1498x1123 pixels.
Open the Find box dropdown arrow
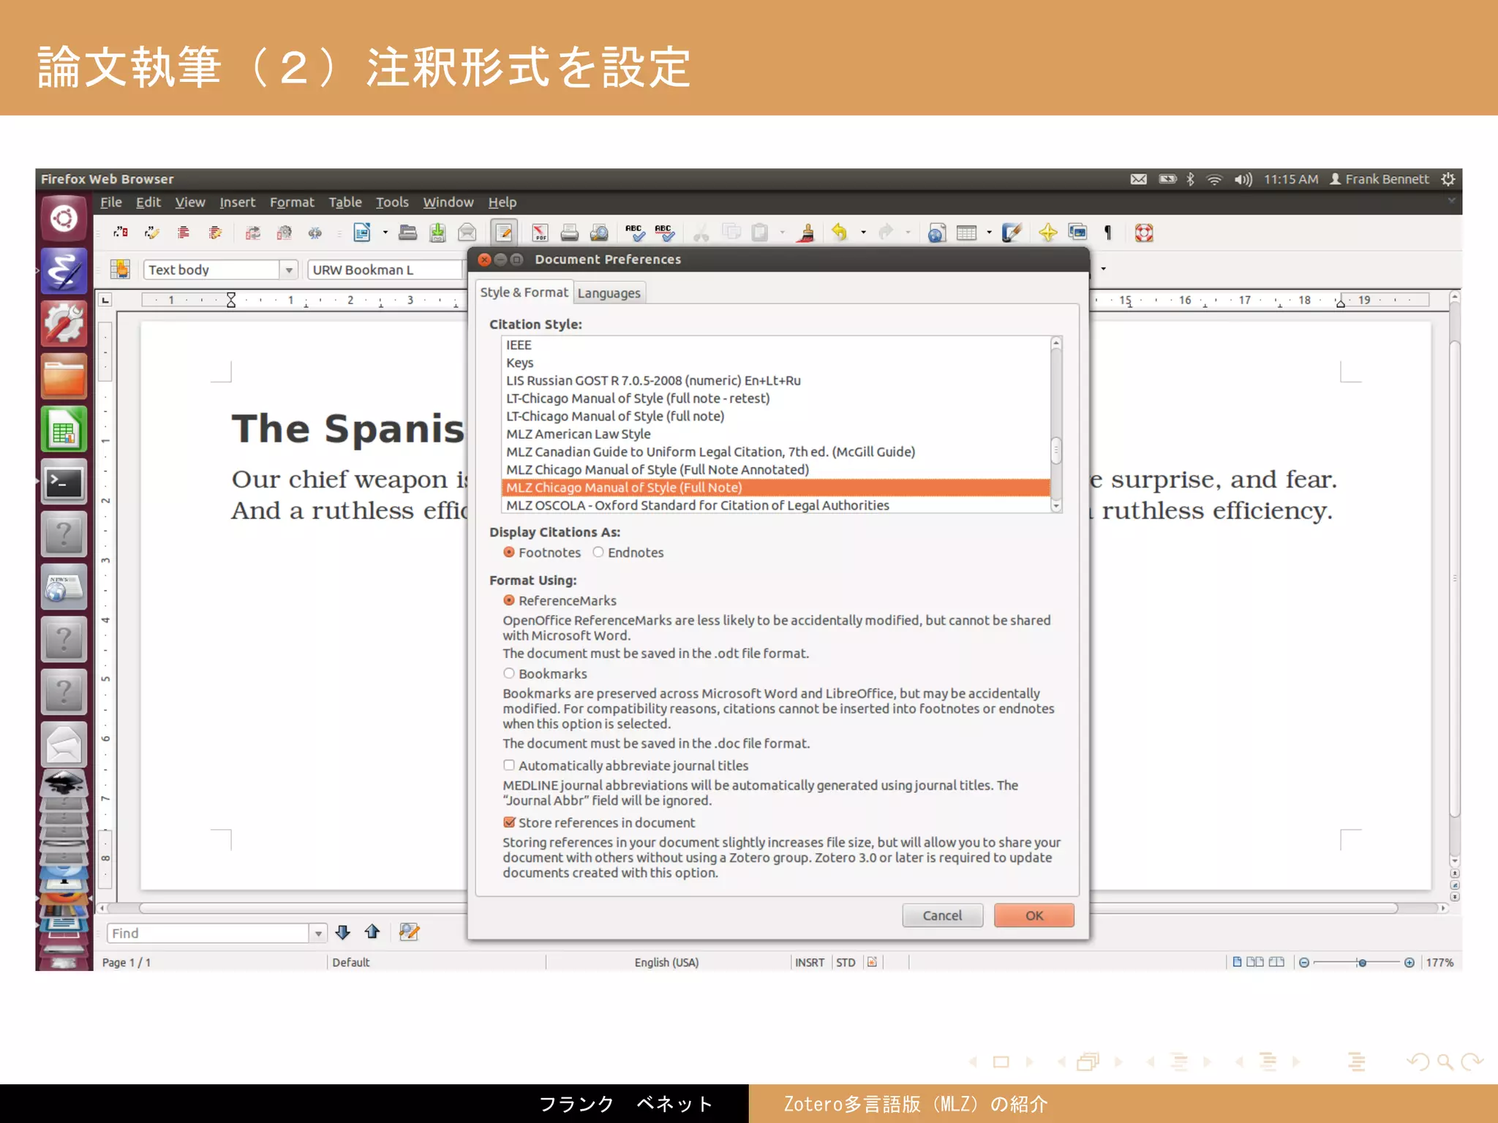pos(318,933)
